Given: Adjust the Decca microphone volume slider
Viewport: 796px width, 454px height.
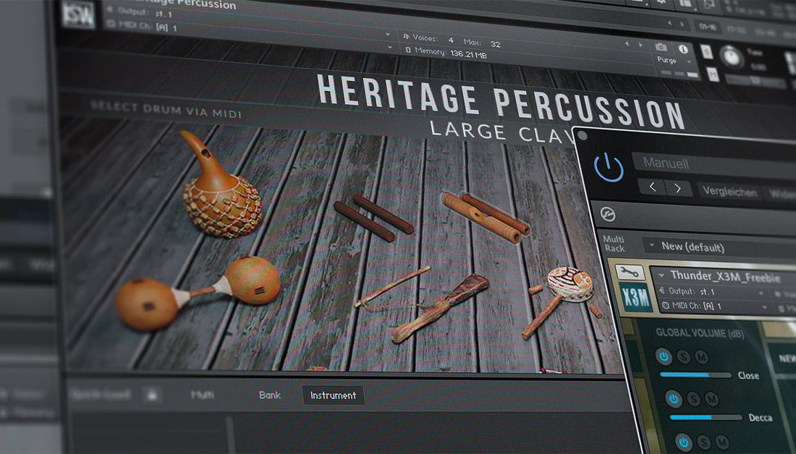Looking at the screenshot, I should pos(706,417).
